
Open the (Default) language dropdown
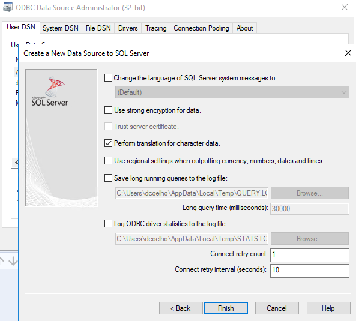[x=232, y=92]
